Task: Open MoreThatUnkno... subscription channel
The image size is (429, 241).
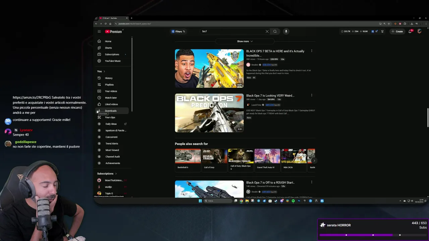Action: 113,180
